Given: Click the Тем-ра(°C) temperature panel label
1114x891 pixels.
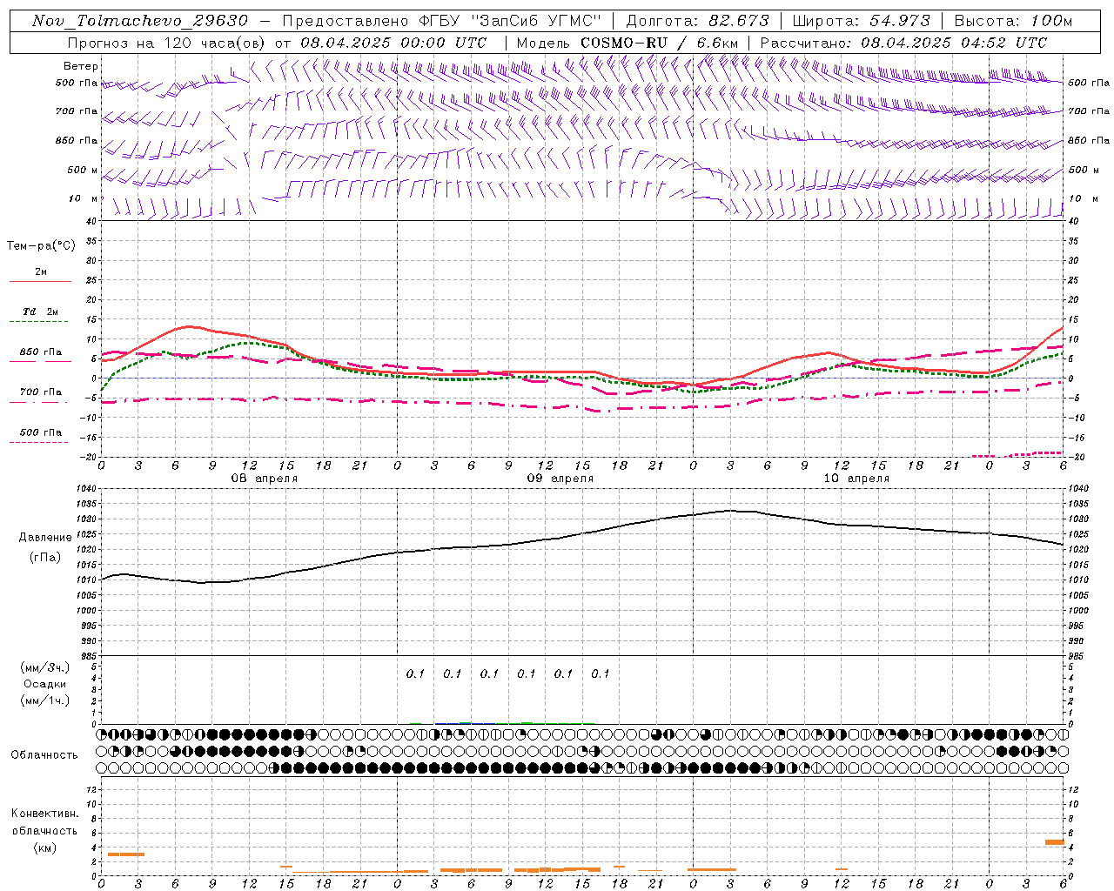Looking at the screenshot, I should pyautogui.click(x=41, y=246).
